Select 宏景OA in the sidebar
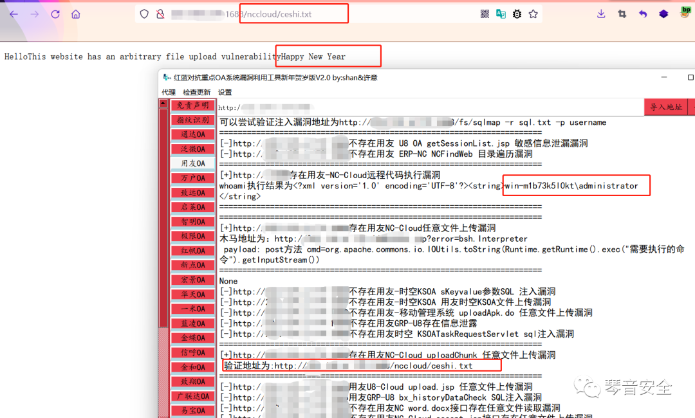The image size is (695, 418). (193, 280)
